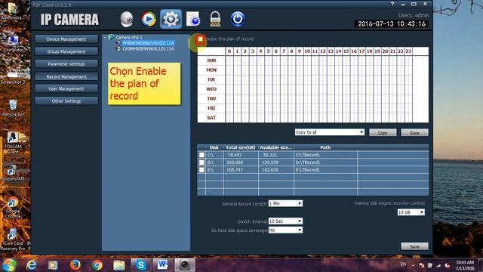This screenshot has height=272, width=483.
Task: Click the EN language indicator in taskbar
Action: [403, 264]
